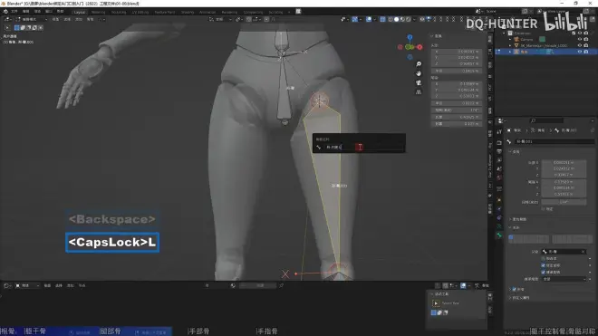Toggle camera view with the camera gizmo icon
This screenshot has height=336, width=598.
(419, 82)
